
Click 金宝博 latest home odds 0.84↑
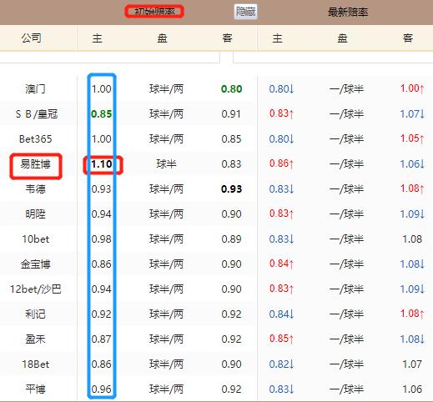pos(281,264)
